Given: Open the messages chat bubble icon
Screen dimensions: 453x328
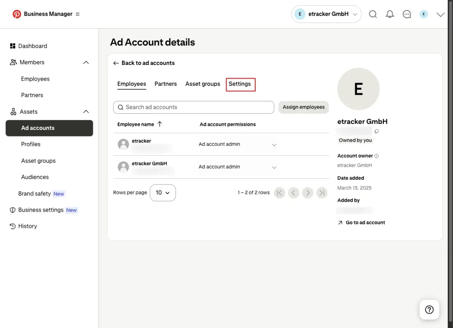Looking at the screenshot, I should pos(407,14).
